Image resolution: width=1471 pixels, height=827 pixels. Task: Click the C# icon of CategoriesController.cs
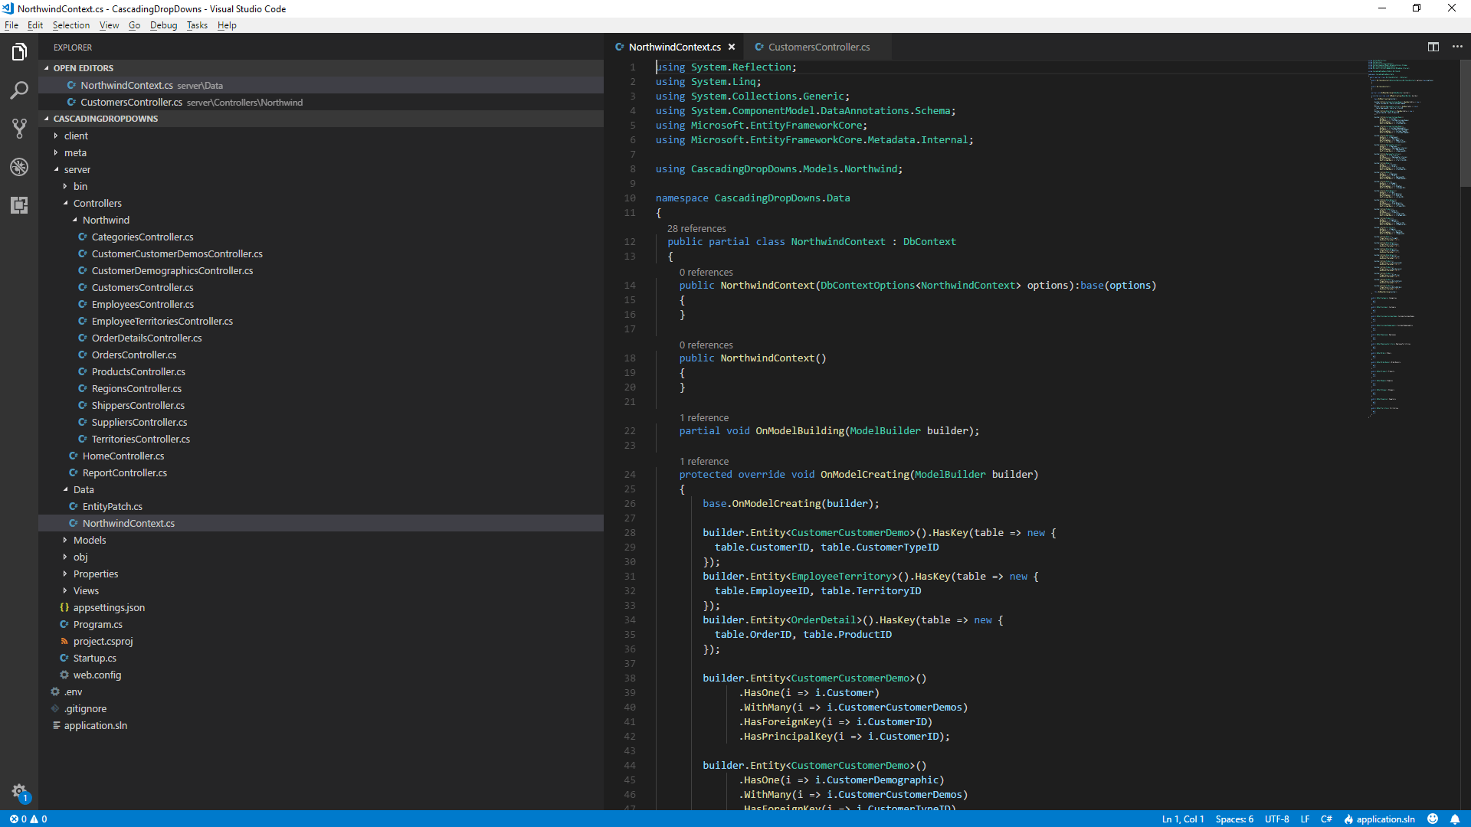83,237
